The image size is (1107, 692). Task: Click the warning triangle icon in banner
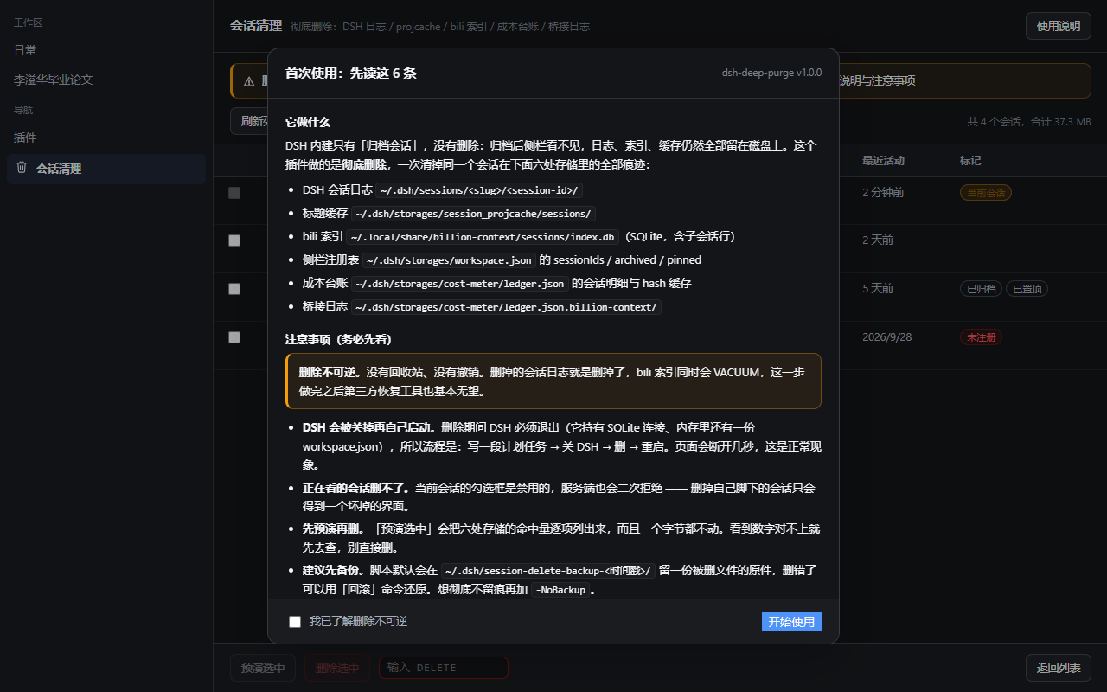(249, 81)
